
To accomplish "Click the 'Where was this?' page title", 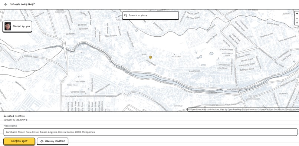I will pyautogui.click(x=23, y=4).
